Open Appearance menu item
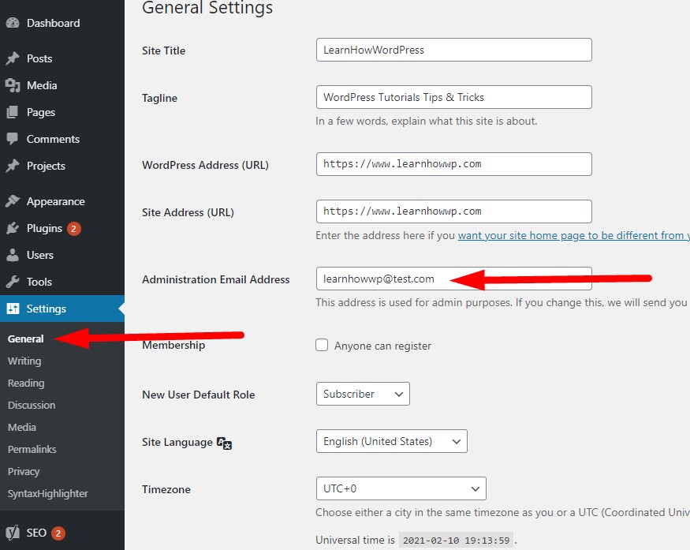The width and height of the screenshot is (690, 550). [62, 201]
